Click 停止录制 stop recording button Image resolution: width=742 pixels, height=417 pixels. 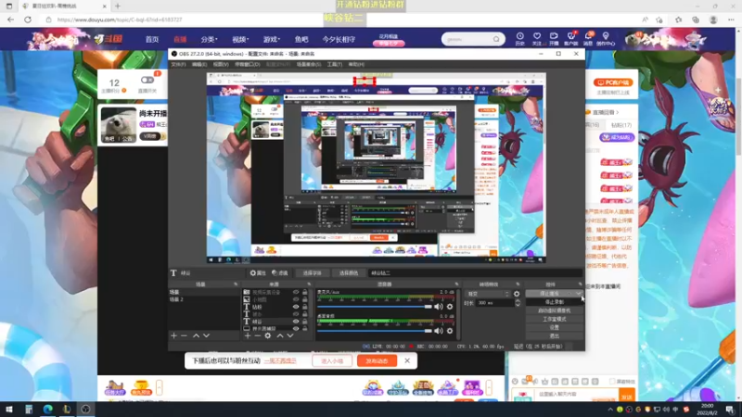(554, 302)
